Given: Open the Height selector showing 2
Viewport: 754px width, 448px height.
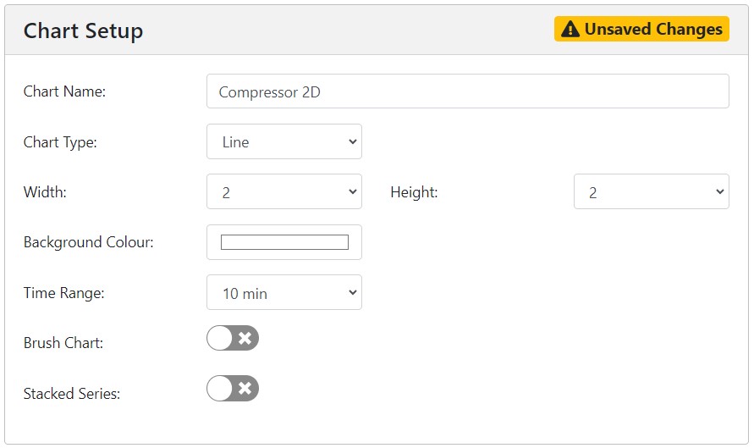Looking at the screenshot, I should pos(652,191).
